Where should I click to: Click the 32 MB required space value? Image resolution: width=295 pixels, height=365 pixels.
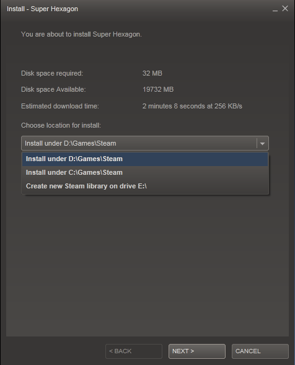[152, 73]
